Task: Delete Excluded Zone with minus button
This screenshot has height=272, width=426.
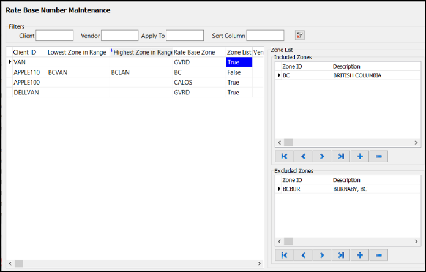Action: click(x=378, y=255)
